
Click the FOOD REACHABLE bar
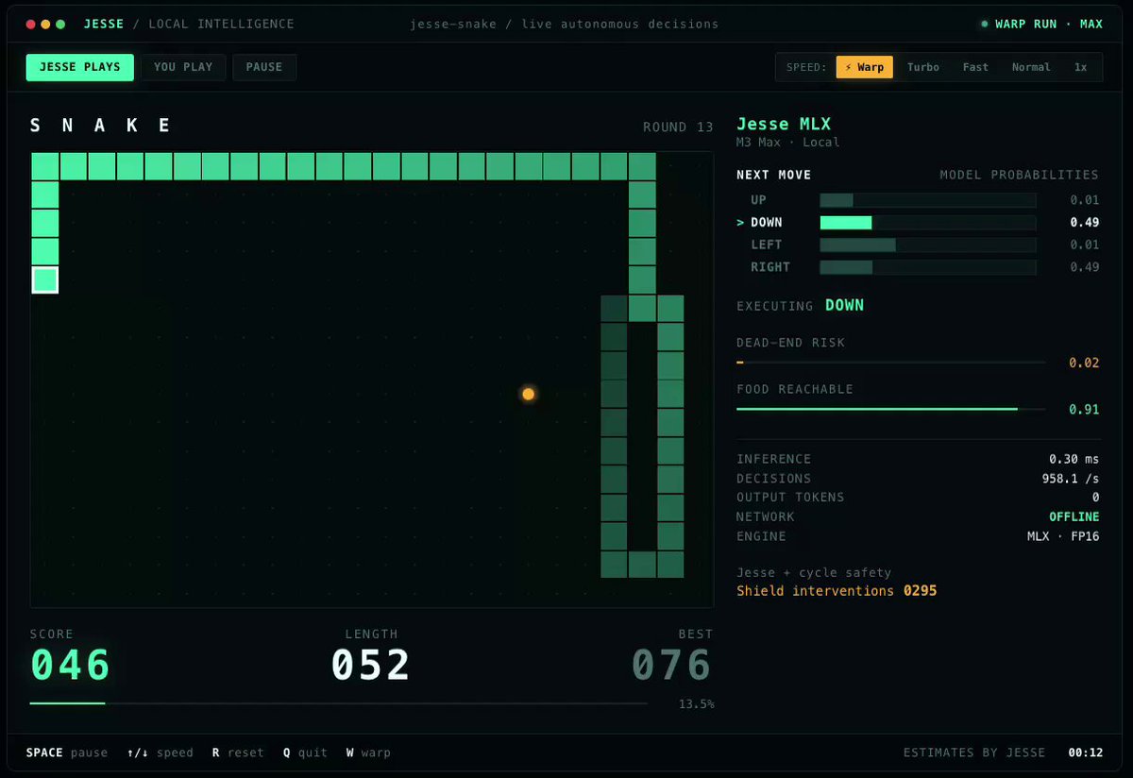point(890,409)
